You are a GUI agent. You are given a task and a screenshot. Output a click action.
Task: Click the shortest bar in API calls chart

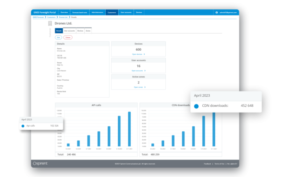tap(68, 145)
